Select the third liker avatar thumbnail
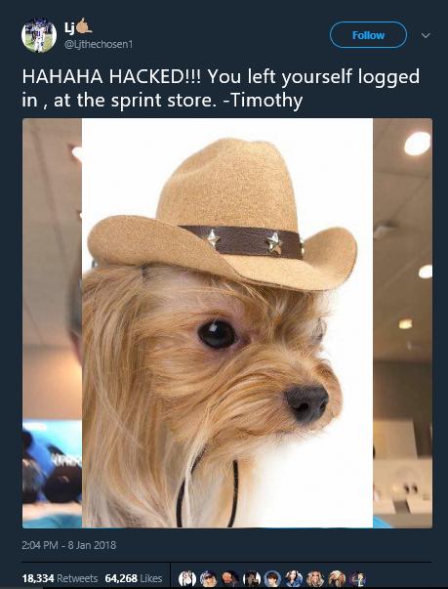 click(x=229, y=578)
